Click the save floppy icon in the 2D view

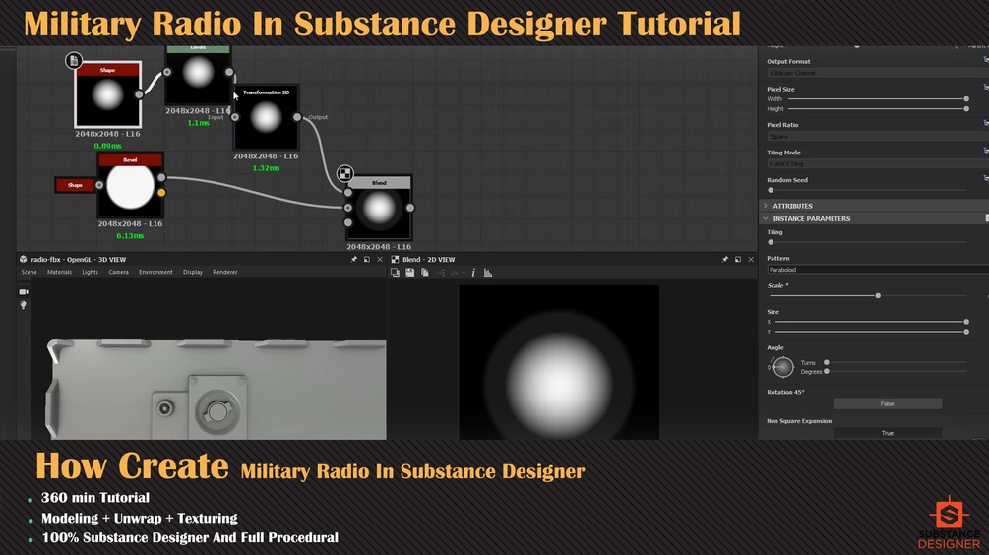click(410, 273)
